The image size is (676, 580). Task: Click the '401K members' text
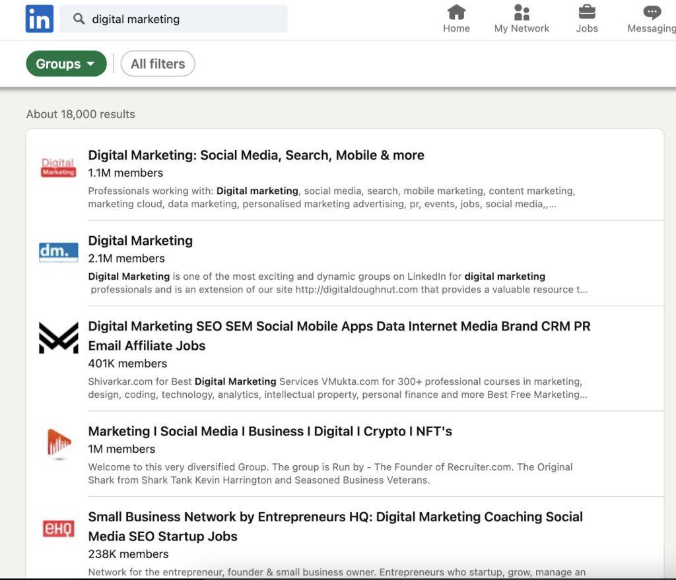(x=127, y=364)
